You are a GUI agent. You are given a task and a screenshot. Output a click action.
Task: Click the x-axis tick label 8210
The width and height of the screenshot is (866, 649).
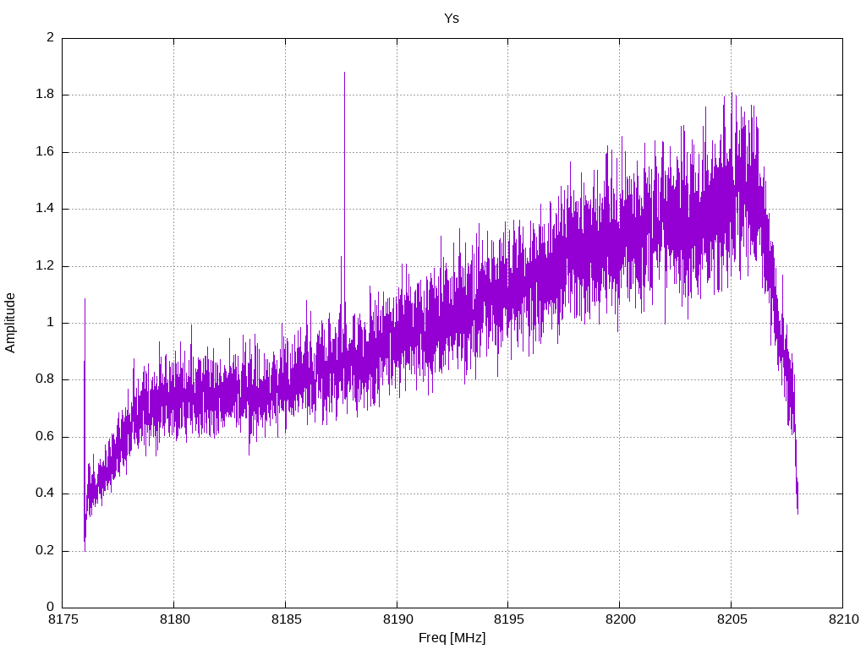pyautogui.click(x=843, y=619)
